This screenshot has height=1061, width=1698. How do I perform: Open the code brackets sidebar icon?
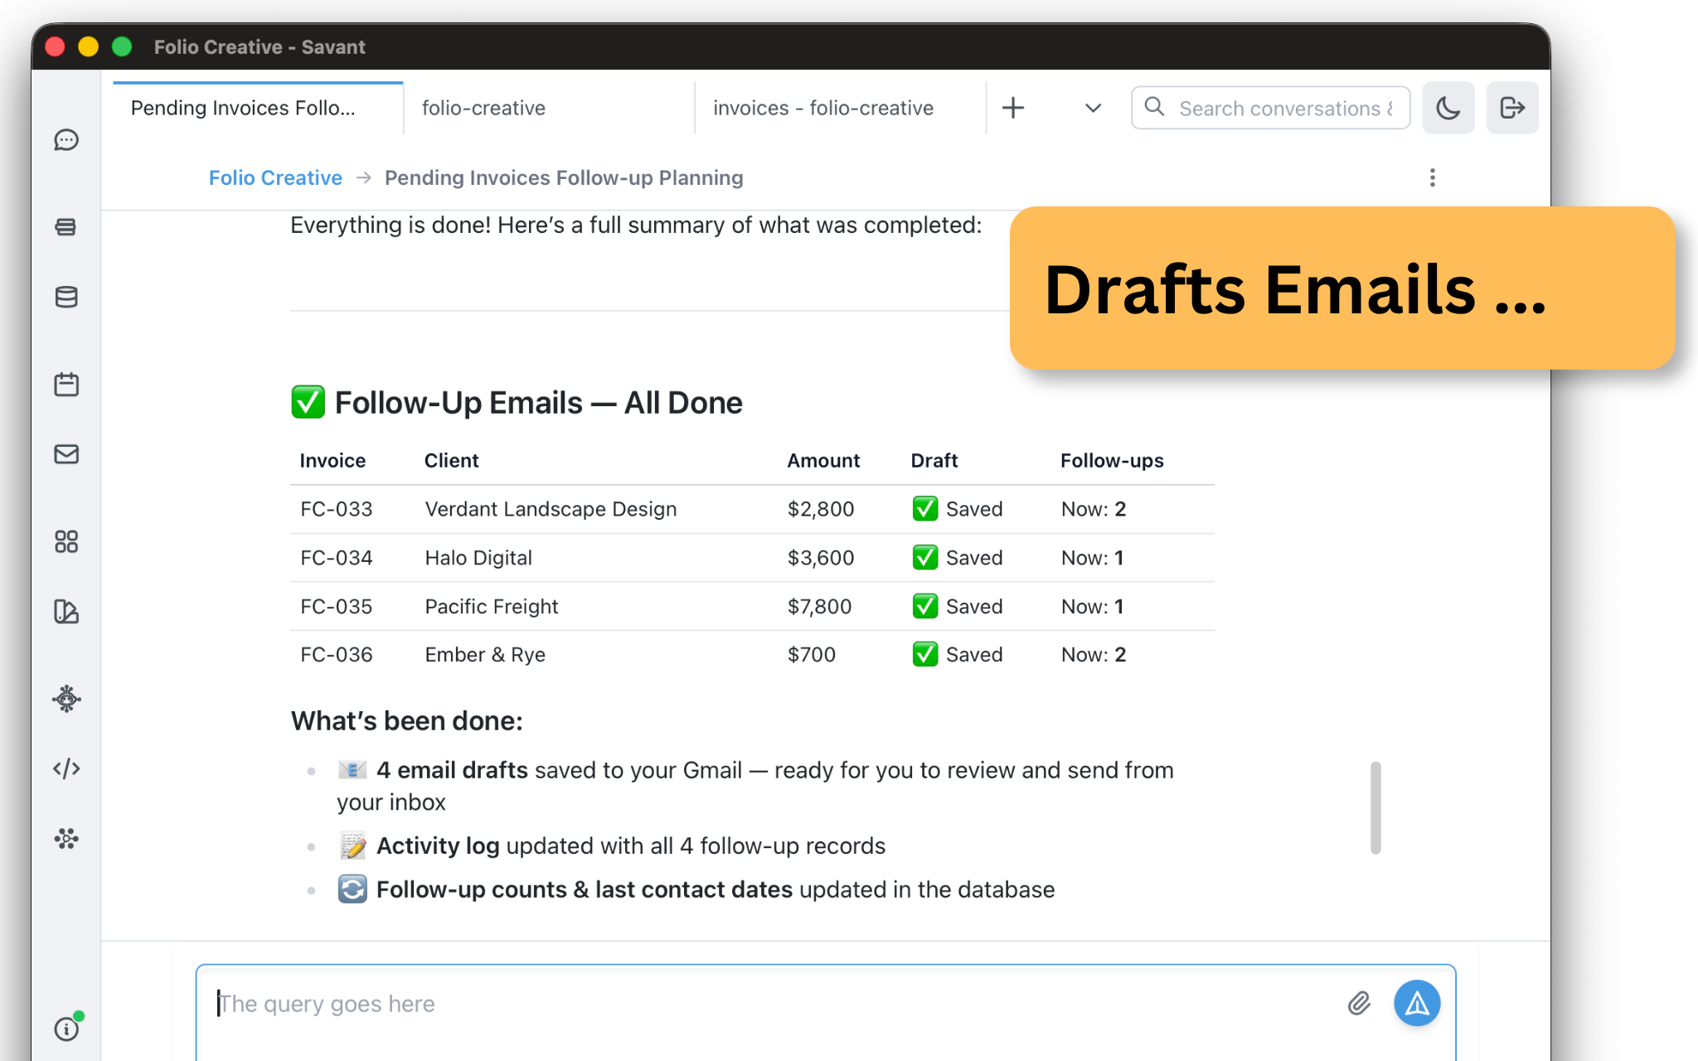tap(66, 768)
